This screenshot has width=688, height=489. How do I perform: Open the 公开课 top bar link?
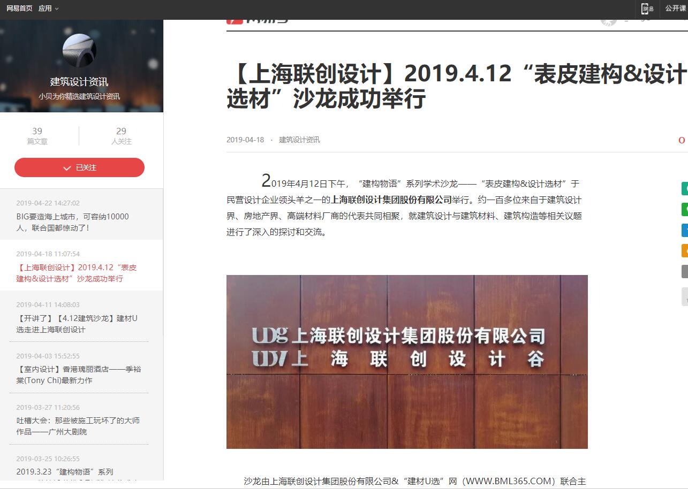[675, 9]
